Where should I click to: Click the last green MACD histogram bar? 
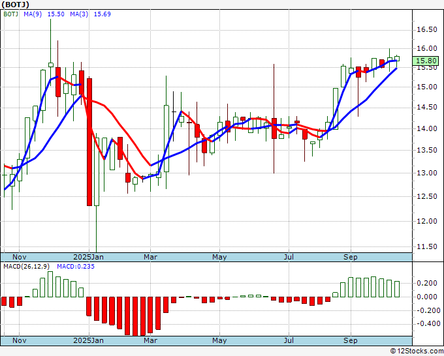tap(397, 289)
